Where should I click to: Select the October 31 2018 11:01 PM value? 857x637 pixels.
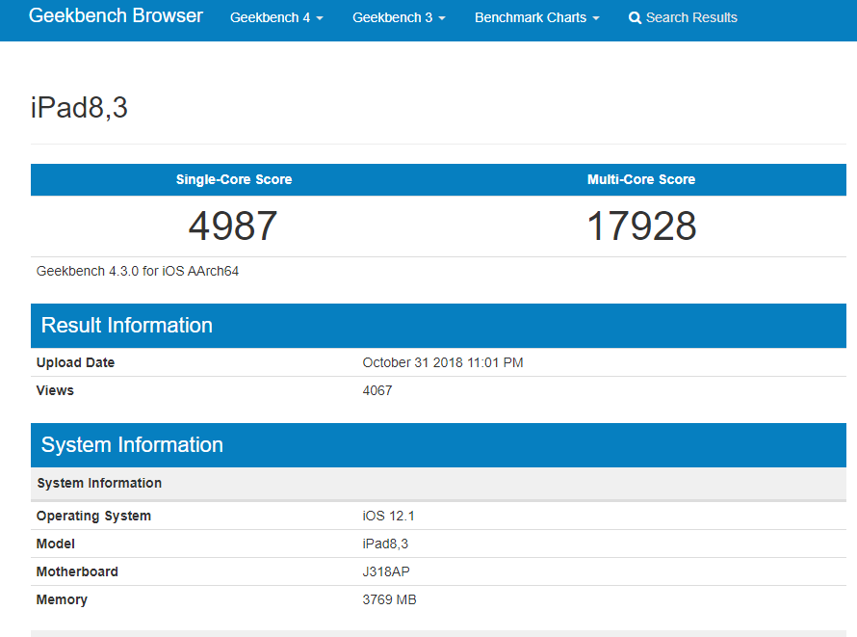[443, 362]
